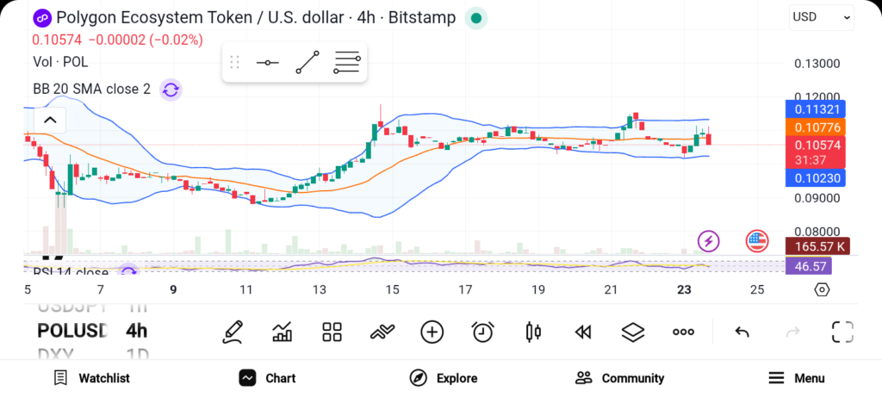Toggle fullscreen chart mode

[842, 332]
